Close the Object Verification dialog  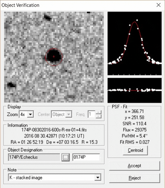tap(158, 5)
